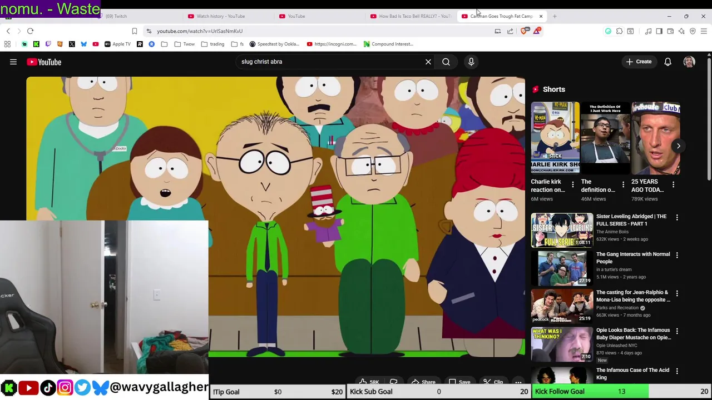The image size is (712, 400).
Task: Open more actions ellipsis under video
Action: click(x=518, y=382)
